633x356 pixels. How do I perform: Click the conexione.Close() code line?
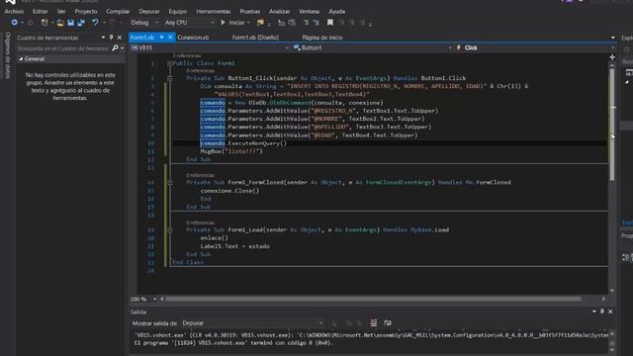tap(229, 191)
